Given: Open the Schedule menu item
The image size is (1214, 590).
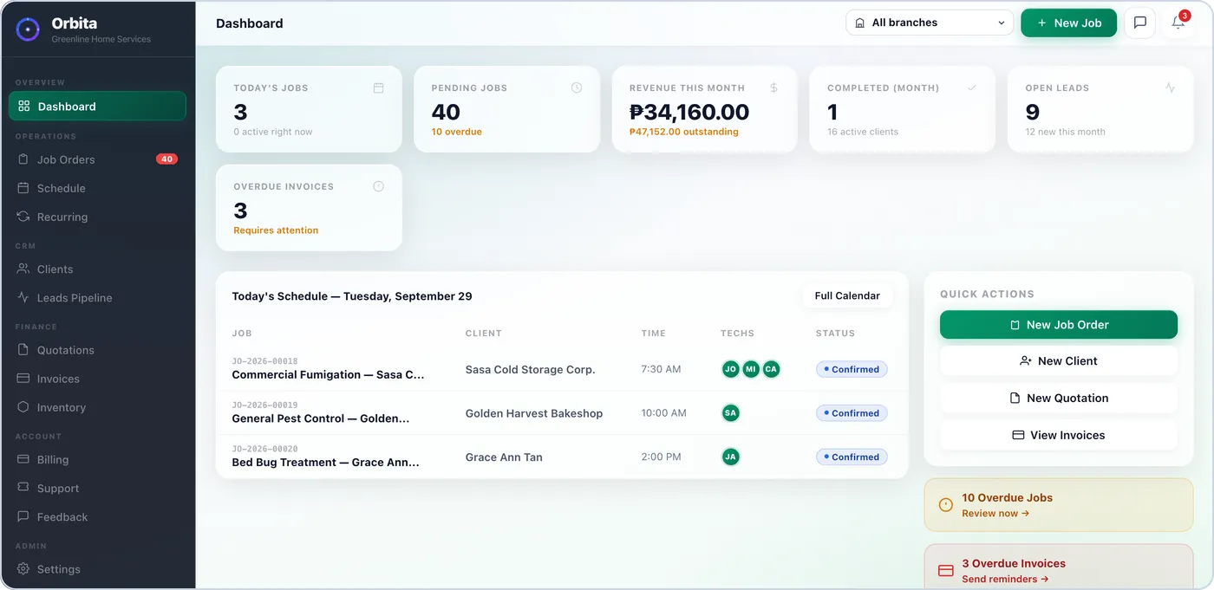Looking at the screenshot, I should pyautogui.click(x=97, y=188).
